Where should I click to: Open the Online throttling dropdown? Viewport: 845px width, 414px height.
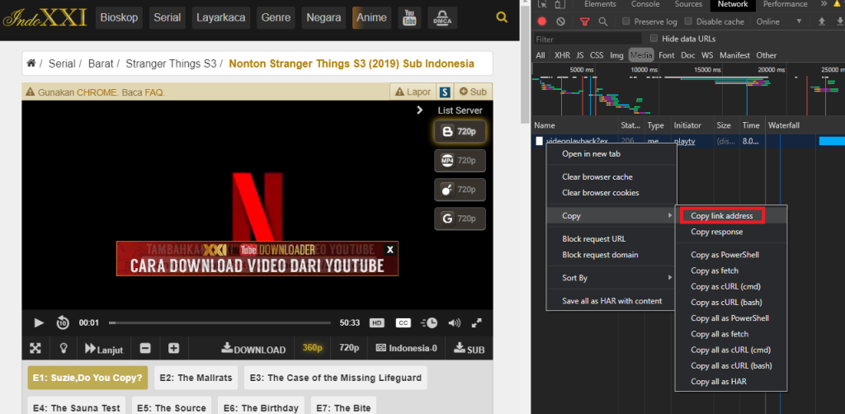coord(779,21)
